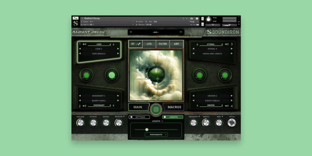Expand the Pan knob menu arrow
Image resolution: width=312 pixels, height=156 pixels.
222,117
